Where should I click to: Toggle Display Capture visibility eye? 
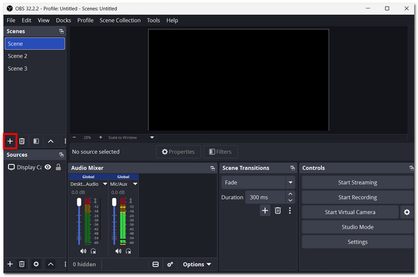point(48,167)
